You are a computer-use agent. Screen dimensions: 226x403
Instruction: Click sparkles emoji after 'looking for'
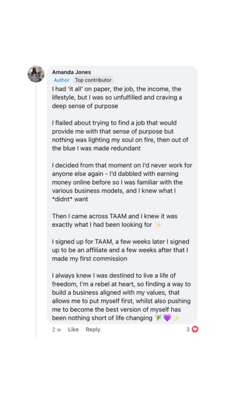tap(158, 225)
